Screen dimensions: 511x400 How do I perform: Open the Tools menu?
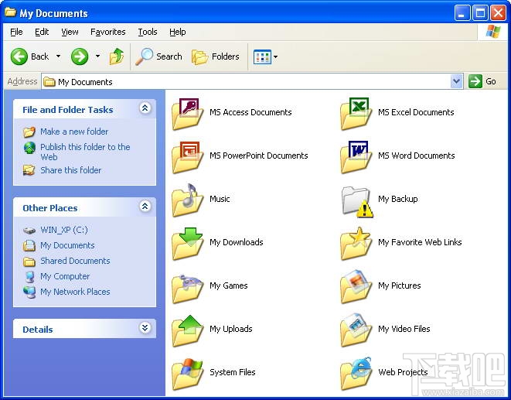(147, 32)
